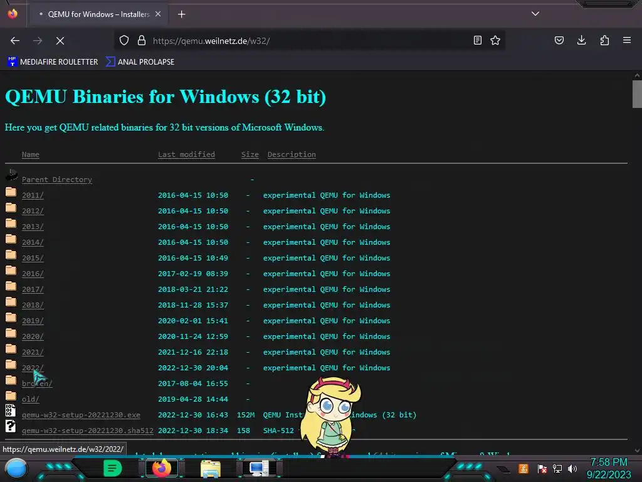Go back to the previous page
The height and width of the screenshot is (482, 642).
tap(15, 41)
